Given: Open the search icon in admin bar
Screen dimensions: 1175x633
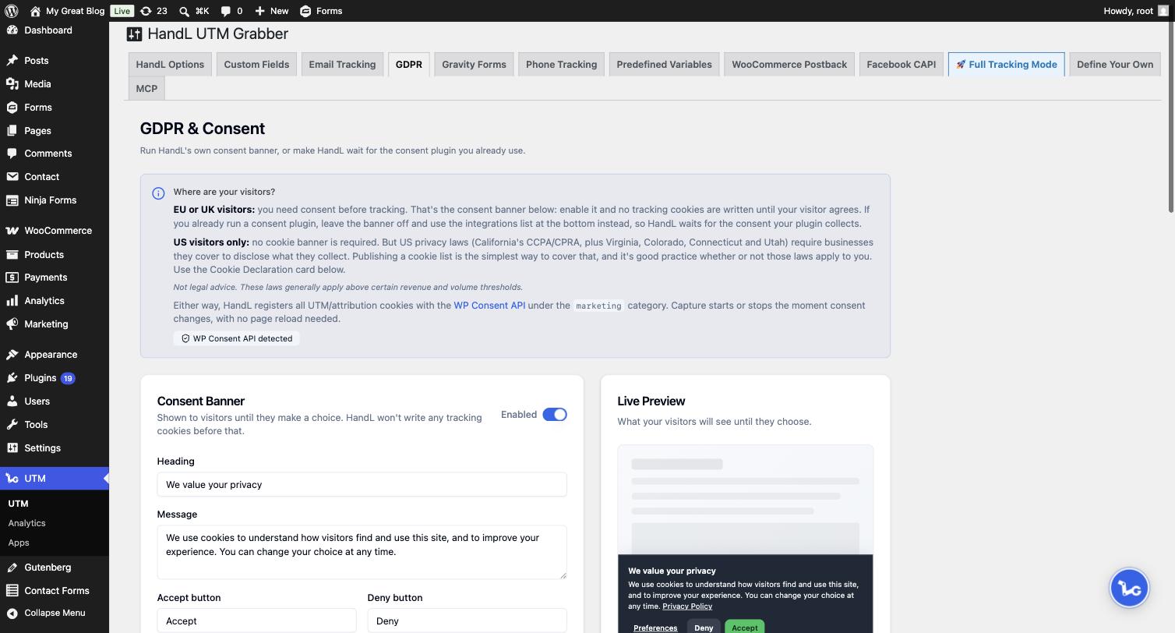Looking at the screenshot, I should pos(184,11).
